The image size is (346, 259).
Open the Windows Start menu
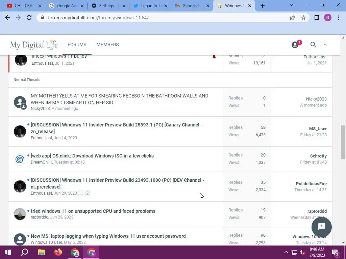coord(8,252)
